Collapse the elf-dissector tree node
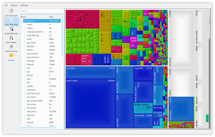Image resolution: width=215 pixels, height=137 pixels. [22, 21]
